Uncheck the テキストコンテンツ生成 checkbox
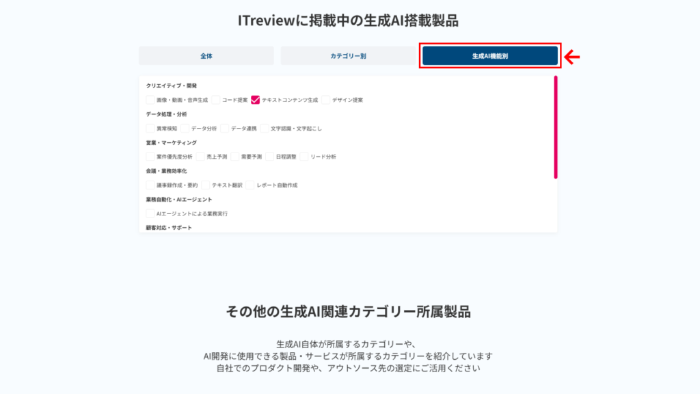This screenshot has width=700, height=394. 256,100
